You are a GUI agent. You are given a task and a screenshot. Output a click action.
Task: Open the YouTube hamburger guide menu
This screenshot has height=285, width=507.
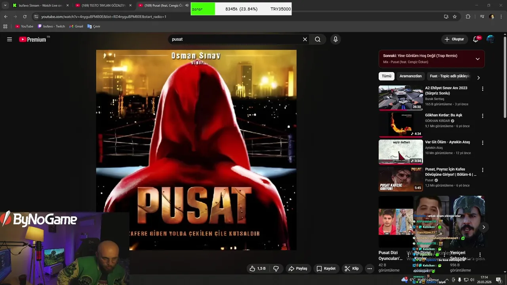point(10,39)
